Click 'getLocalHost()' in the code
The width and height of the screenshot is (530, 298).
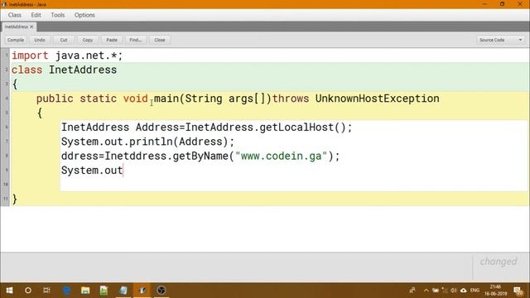pos(302,127)
